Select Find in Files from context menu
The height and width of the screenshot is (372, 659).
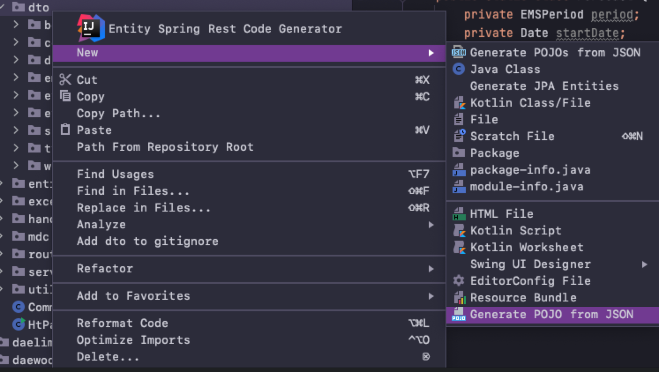133,191
